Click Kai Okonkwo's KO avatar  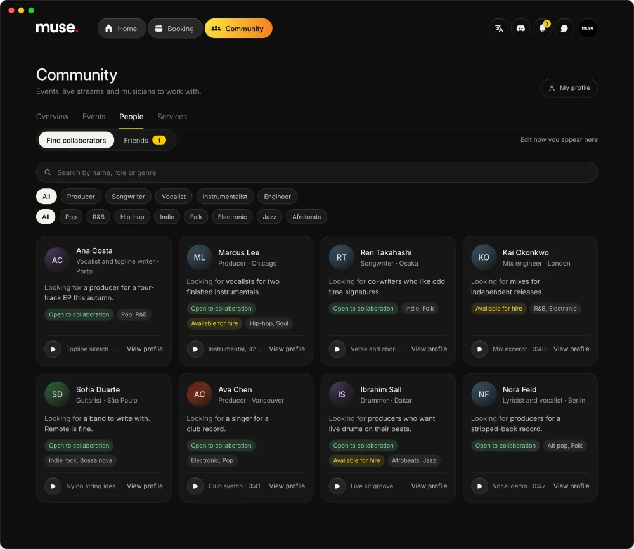click(x=484, y=257)
